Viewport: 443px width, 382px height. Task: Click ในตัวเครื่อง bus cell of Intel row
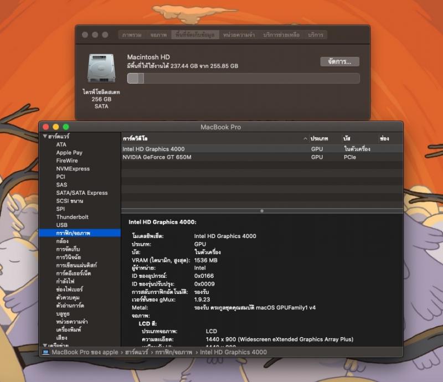(x=357, y=149)
